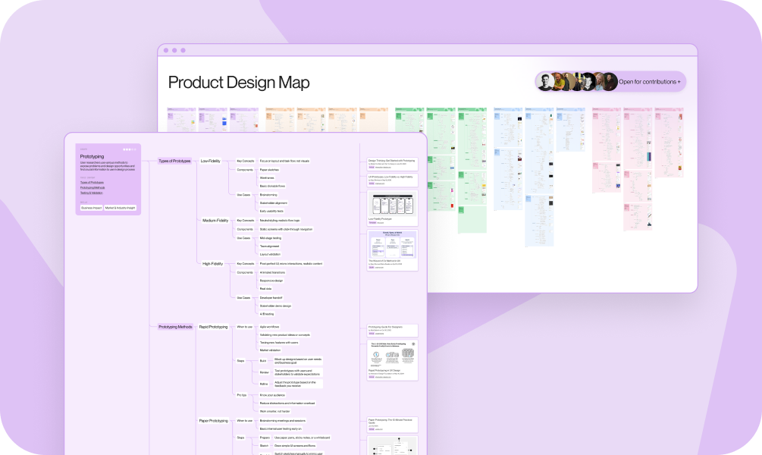Click the Prepare step under Paper Prototyping
Screen dimensions: 762x455
265,438
